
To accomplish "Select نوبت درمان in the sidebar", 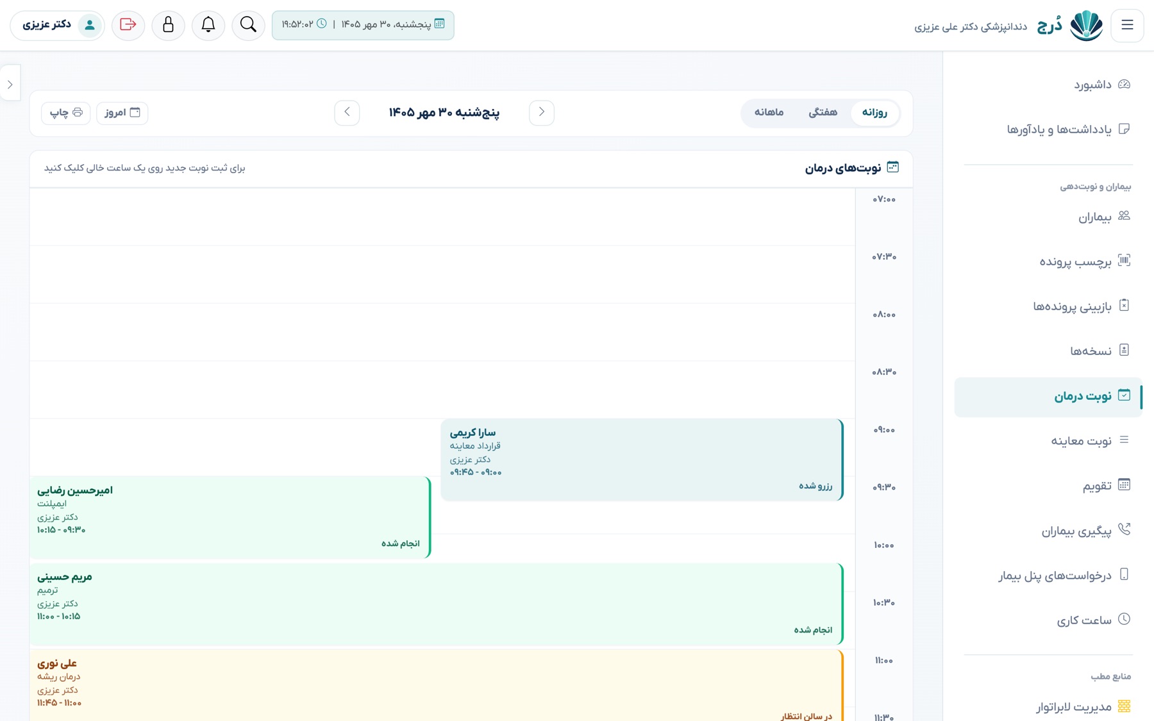I will [1048, 397].
